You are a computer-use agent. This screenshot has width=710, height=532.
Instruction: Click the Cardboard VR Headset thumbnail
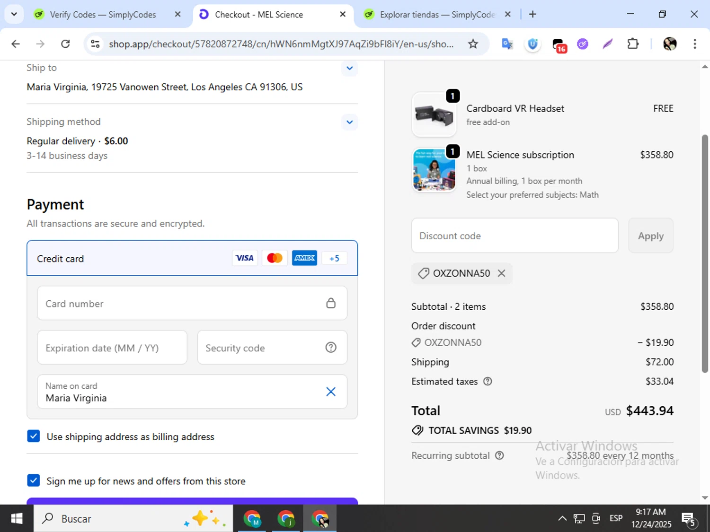point(434,115)
